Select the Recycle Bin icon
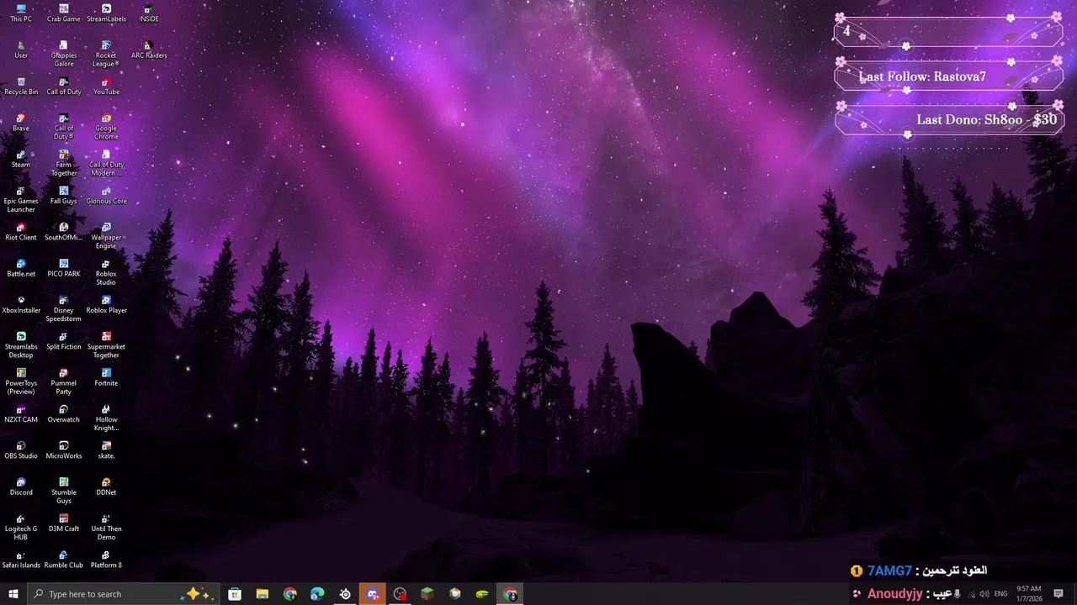1077x605 pixels. (x=21, y=87)
